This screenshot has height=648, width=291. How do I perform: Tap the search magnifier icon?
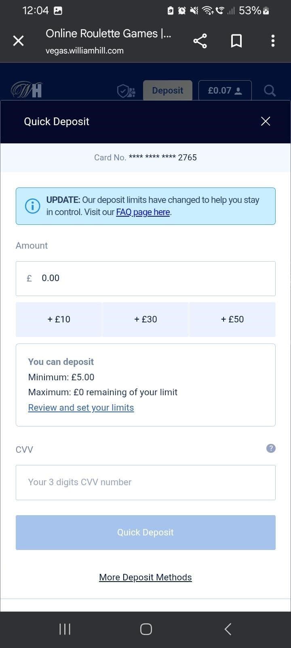pyautogui.click(x=269, y=90)
